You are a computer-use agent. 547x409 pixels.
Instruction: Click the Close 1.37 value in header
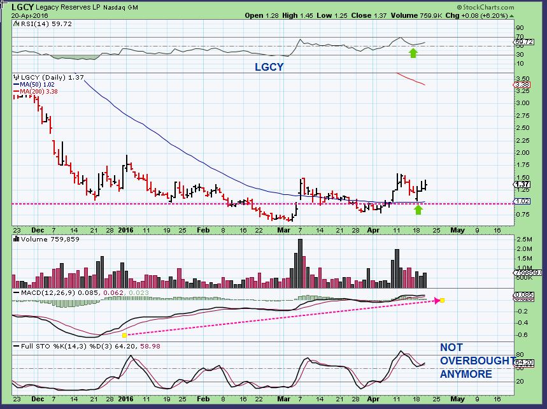(369, 15)
